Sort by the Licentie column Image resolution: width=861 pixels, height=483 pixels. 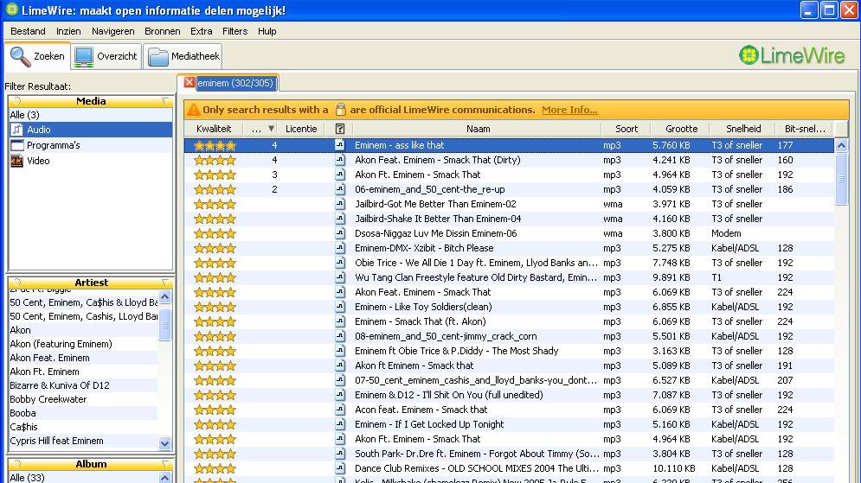(x=301, y=129)
